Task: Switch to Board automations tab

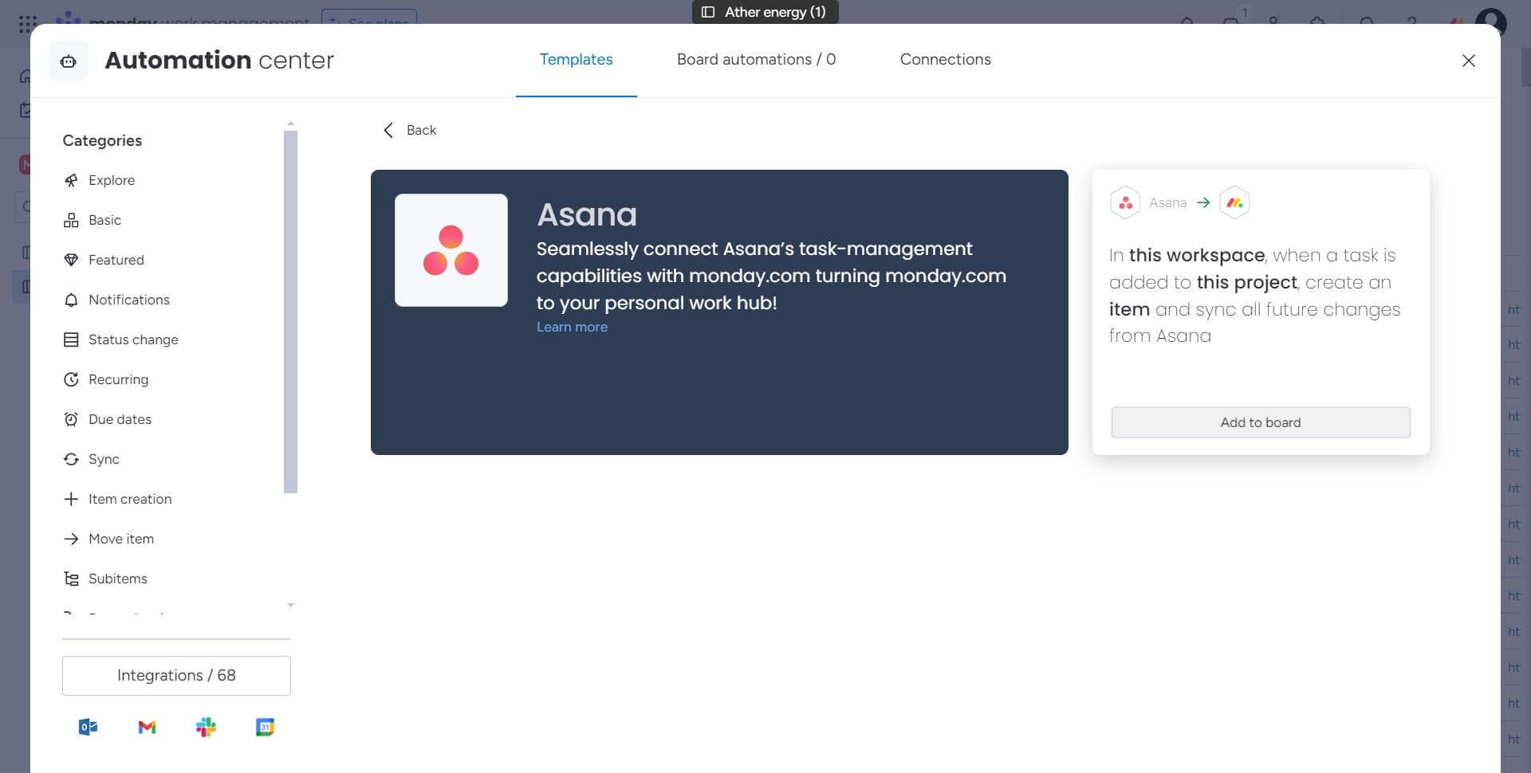Action: (756, 60)
